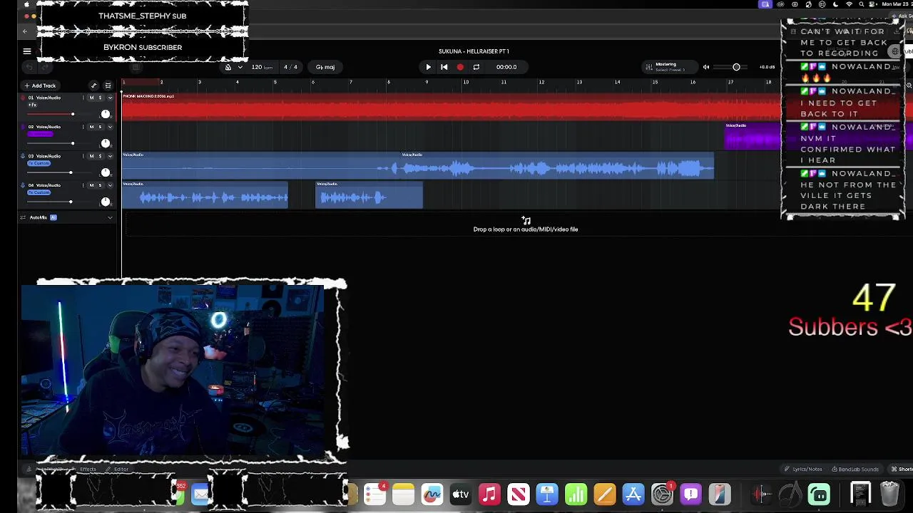Edit the 120 bpm tempo field
This screenshot has width=913, height=513.
tap(262, 67)
